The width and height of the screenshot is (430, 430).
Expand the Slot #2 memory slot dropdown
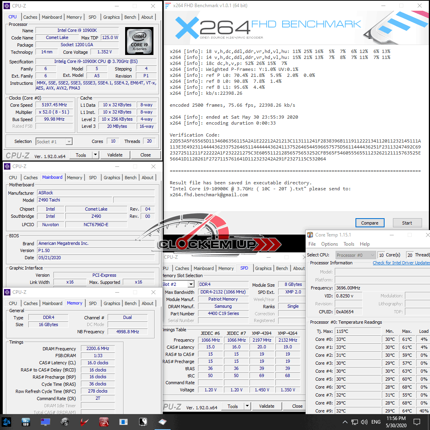(x=191, y=284)
